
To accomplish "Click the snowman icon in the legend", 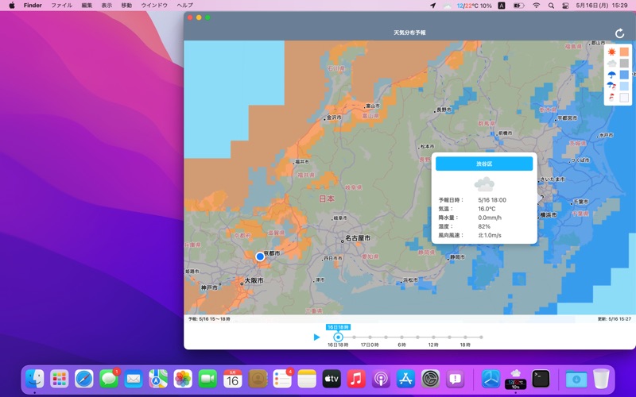I will 612,97.
